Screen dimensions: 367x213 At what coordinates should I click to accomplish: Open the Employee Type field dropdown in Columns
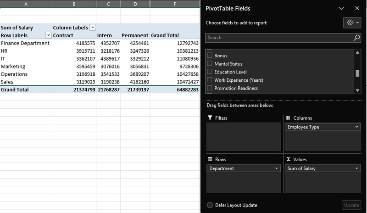356,127
